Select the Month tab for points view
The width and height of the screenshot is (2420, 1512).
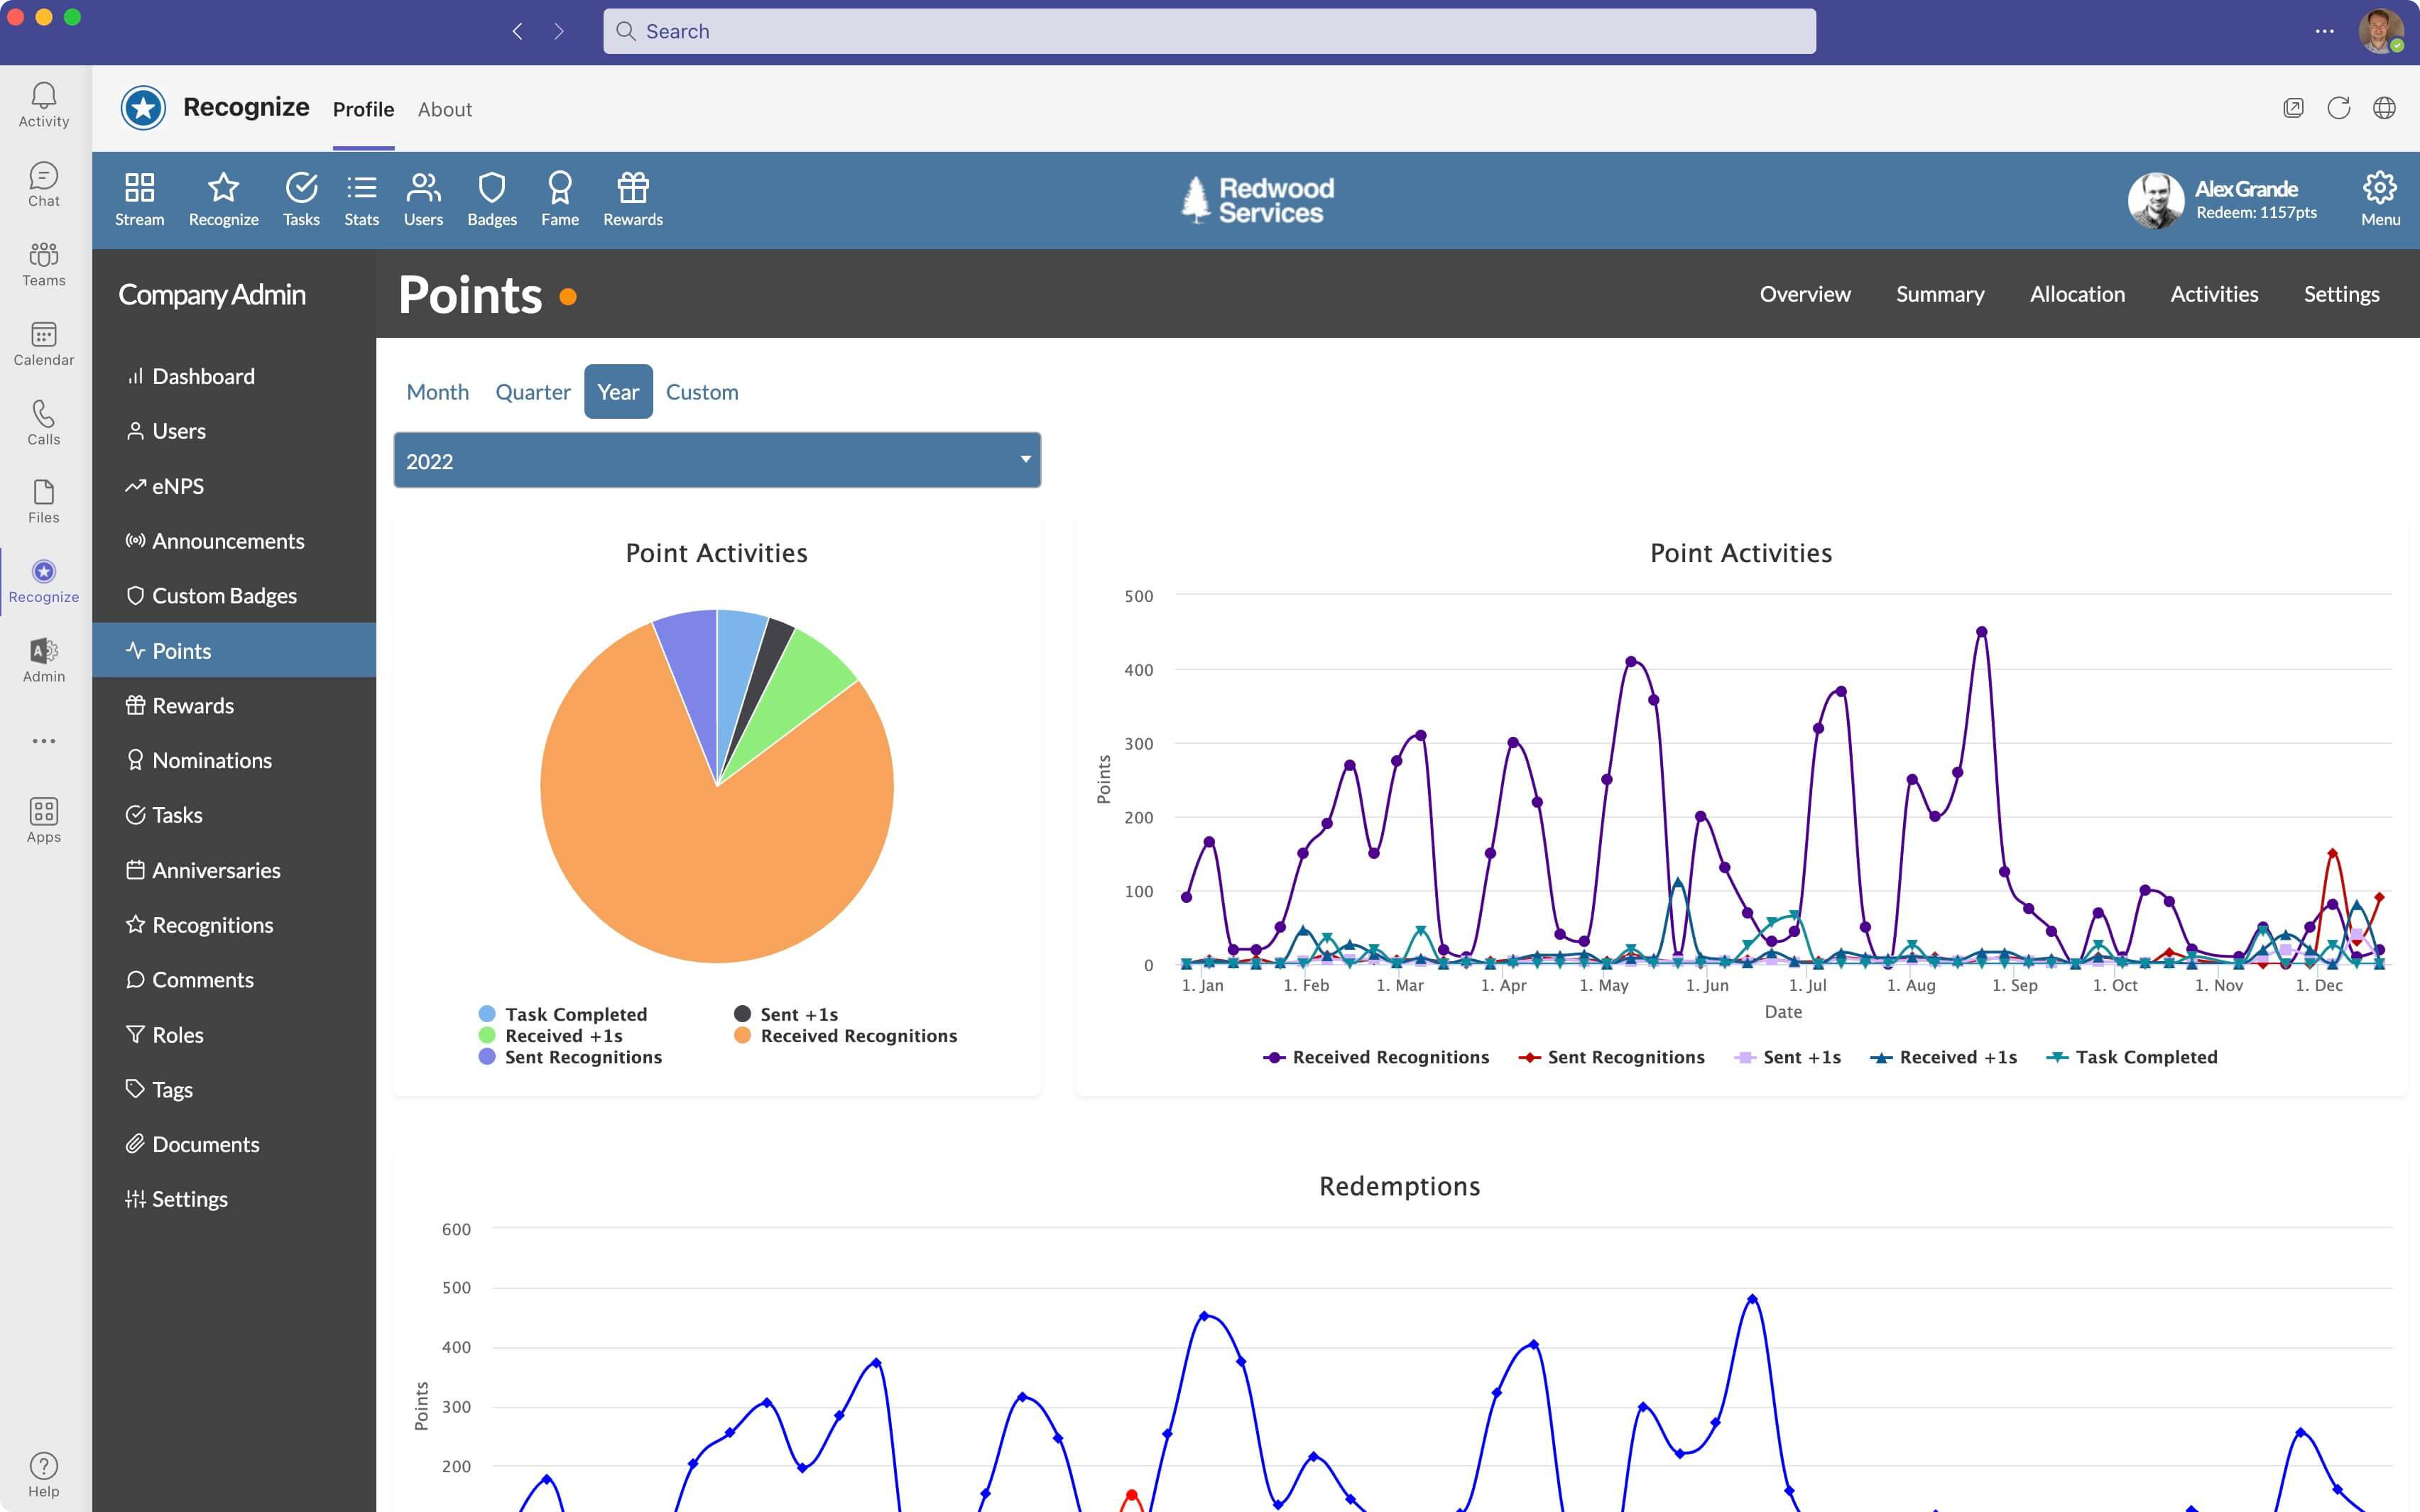pos(437,392)
